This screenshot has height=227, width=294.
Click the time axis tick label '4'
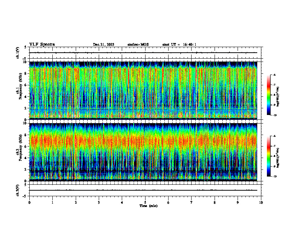[x=122, y=203]
